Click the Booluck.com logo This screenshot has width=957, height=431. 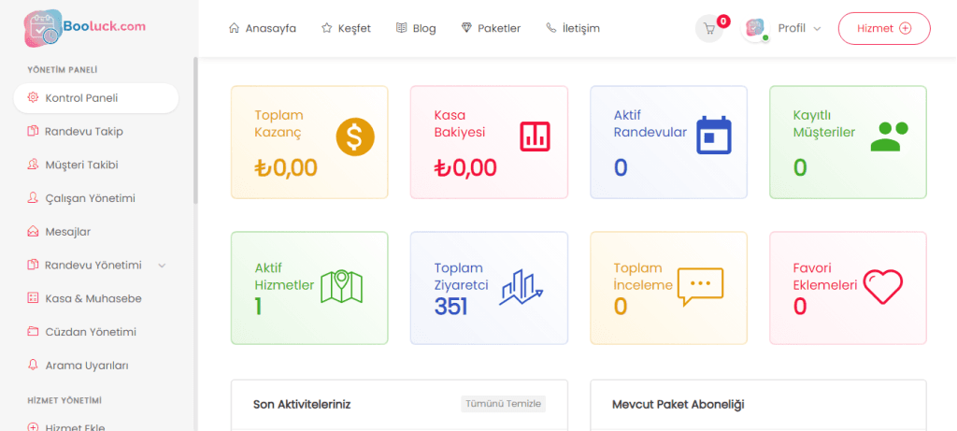point(84,28)
